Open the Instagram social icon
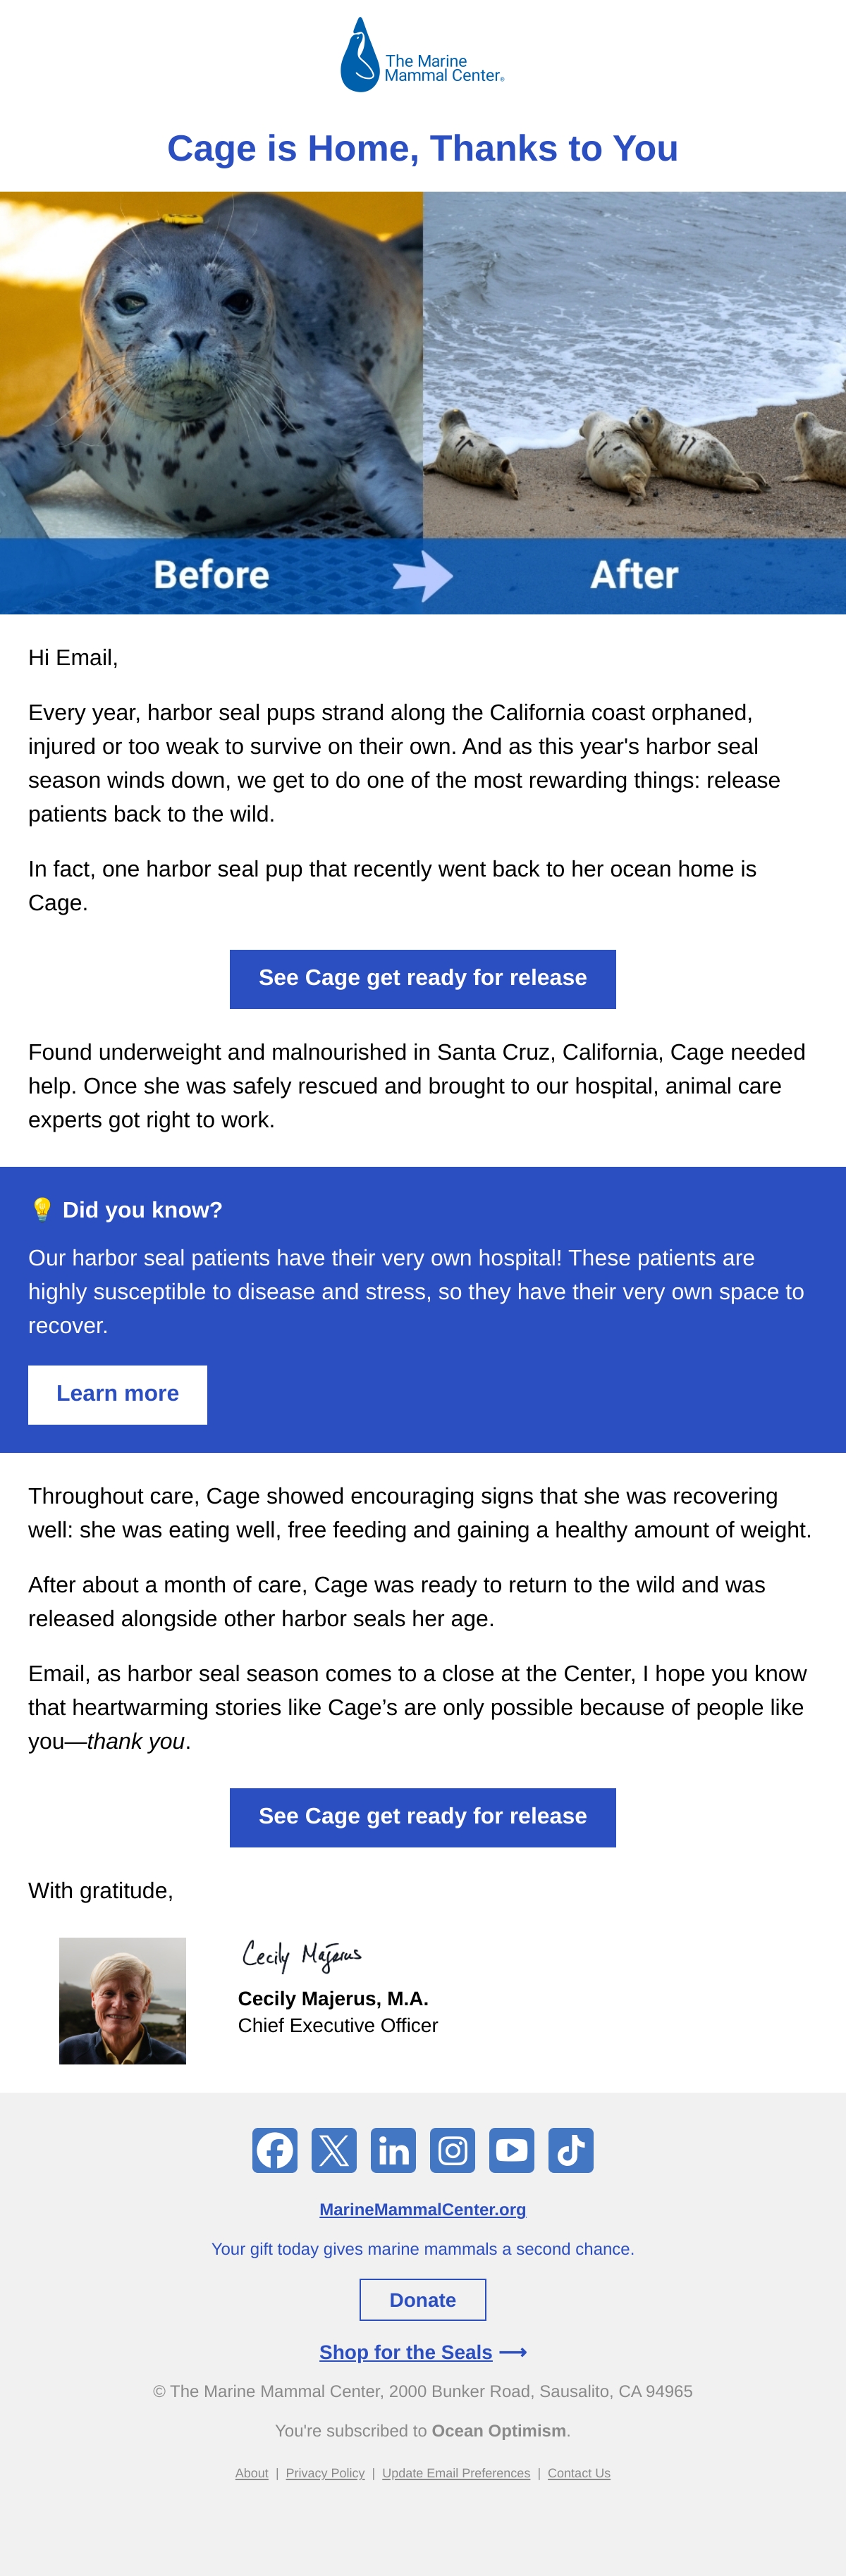846x2576 pixels. point(452,2150)
